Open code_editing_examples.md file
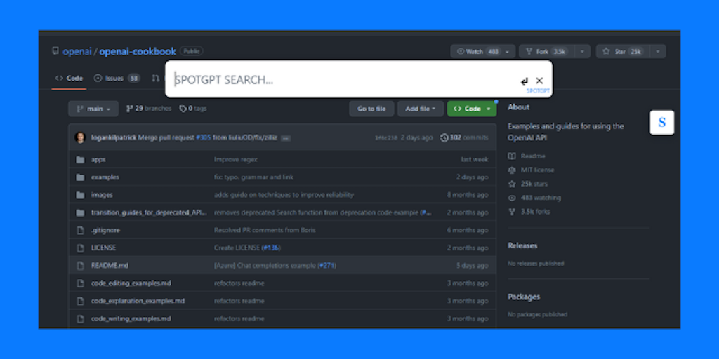 click(131, 283)
